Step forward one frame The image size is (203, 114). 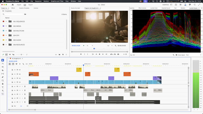click(103, 54)
